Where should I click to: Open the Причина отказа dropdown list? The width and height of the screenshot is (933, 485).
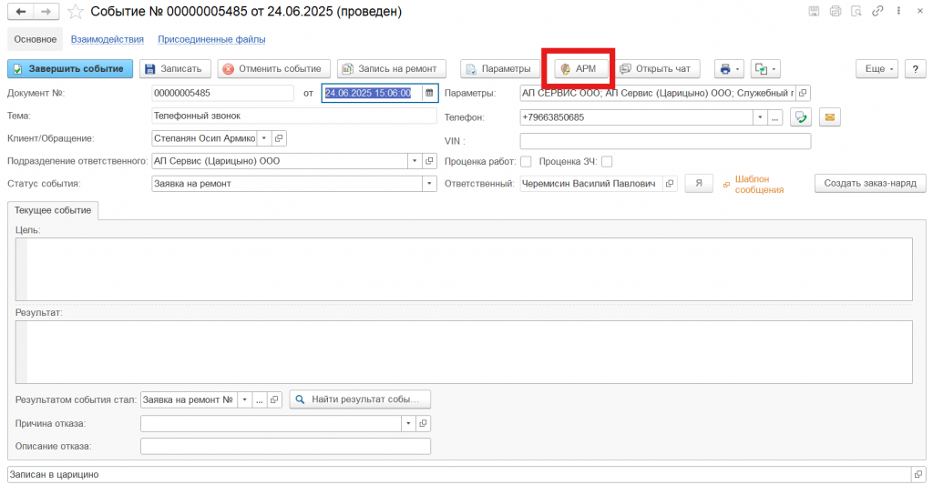(407, 424)
